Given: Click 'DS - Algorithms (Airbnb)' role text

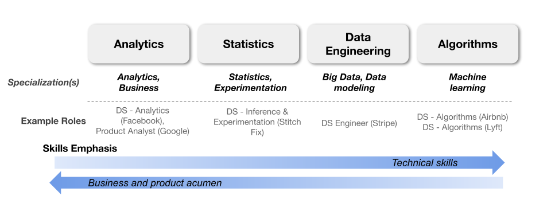Looking at the screenshot, I should 463,117.
